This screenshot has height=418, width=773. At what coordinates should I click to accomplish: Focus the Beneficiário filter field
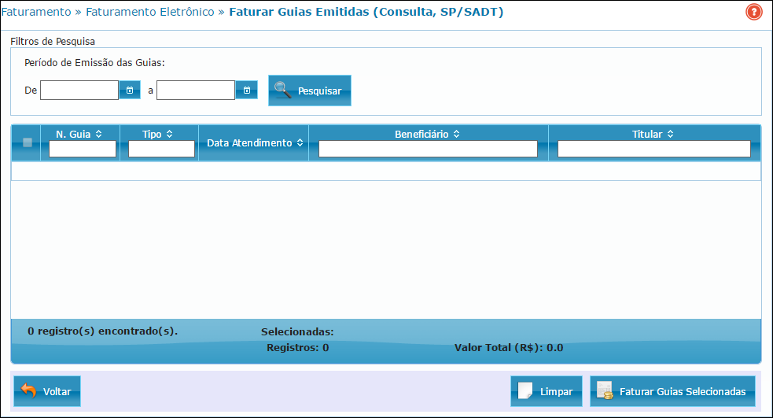coord(428,149)
